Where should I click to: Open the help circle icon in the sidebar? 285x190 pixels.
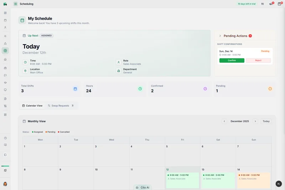[x=5, y=138]
